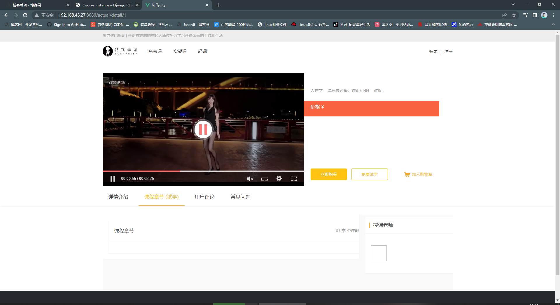Click the 免费试学 button

pos(370,174)
